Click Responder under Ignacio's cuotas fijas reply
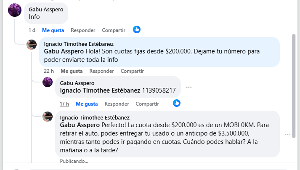The width and height of the screenshot is (300, 170). [x=101, y=71]
